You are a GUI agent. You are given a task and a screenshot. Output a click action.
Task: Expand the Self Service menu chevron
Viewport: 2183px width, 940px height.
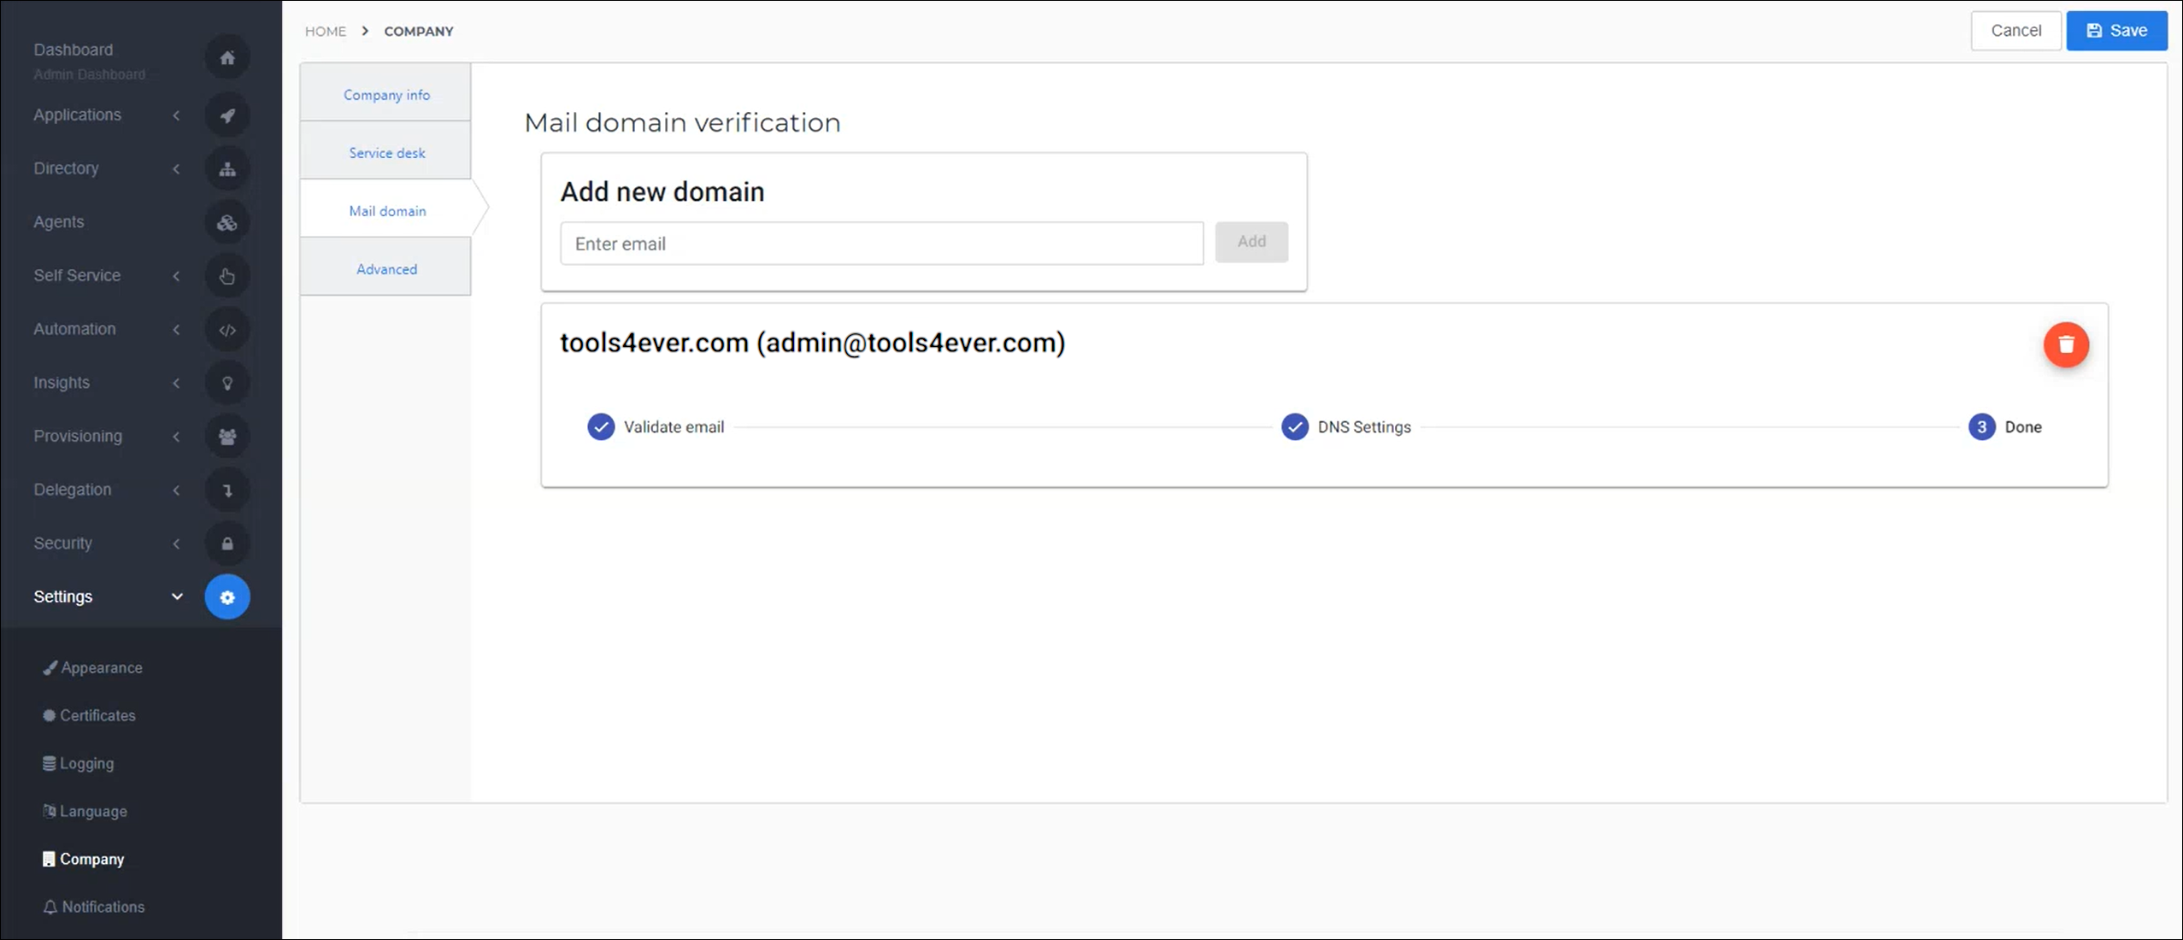(x=176, y=276)
